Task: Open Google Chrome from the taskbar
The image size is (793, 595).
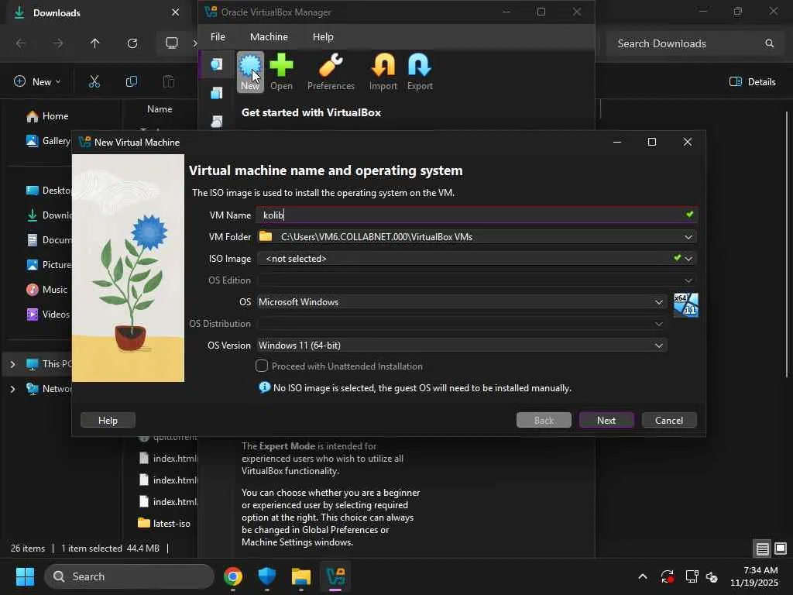Action: (232, 576)
